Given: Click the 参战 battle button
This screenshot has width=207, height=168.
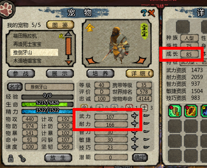Looking at the screenshot, I should coord(21,74).
